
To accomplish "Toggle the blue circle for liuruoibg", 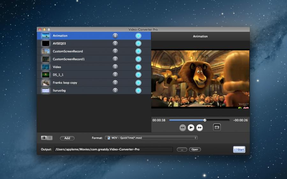I will click(138, 91).
